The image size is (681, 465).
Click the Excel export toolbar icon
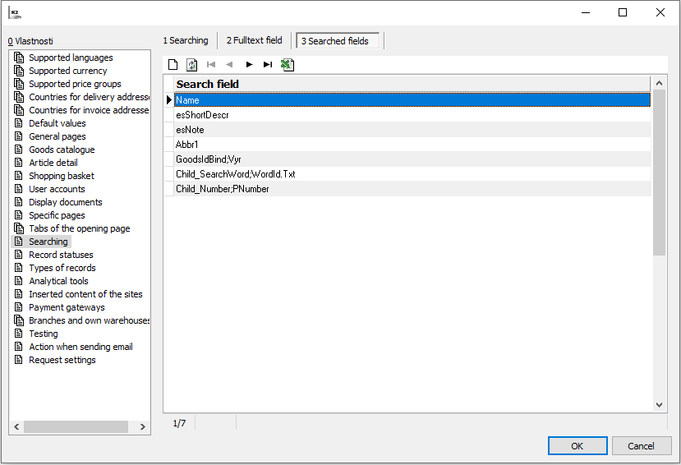(287, 65)
